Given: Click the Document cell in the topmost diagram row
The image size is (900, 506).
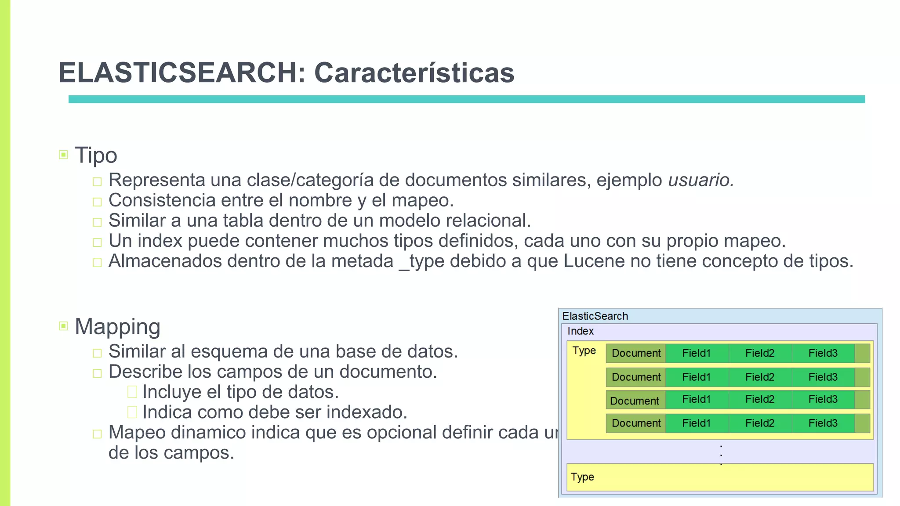Looking at the screenshot, I should pos(636,353).
